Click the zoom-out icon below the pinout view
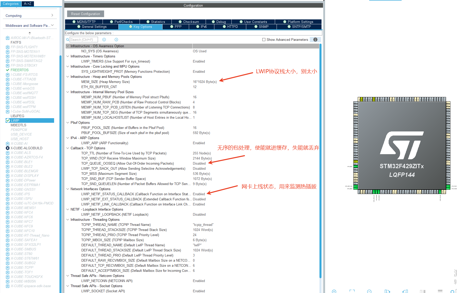Image resolution: width=457 pixels, height=293 pixels. coord(369,291)
